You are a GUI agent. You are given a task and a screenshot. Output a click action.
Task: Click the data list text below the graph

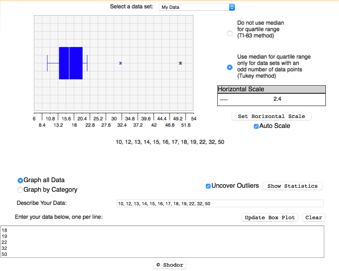coord(170,142)
